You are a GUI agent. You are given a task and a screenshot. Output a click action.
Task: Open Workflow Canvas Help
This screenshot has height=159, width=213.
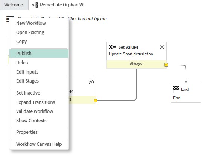[x=39, y=144]
